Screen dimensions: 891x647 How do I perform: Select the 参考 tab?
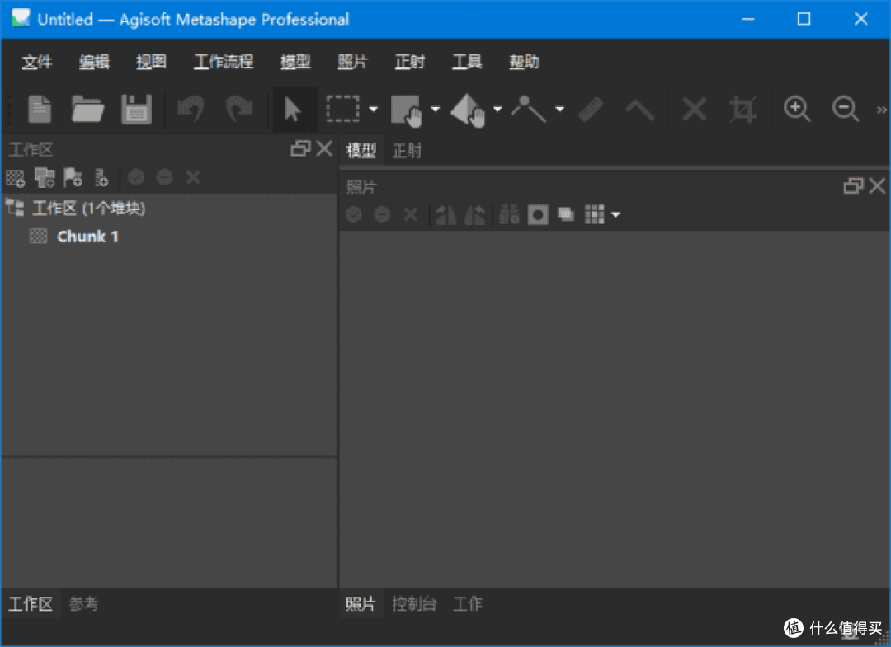click(83, 604)
